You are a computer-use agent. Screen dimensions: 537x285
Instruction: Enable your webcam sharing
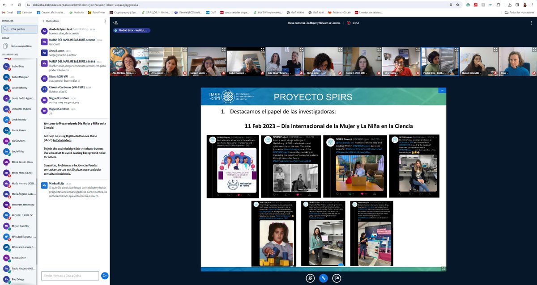point(336,278)
